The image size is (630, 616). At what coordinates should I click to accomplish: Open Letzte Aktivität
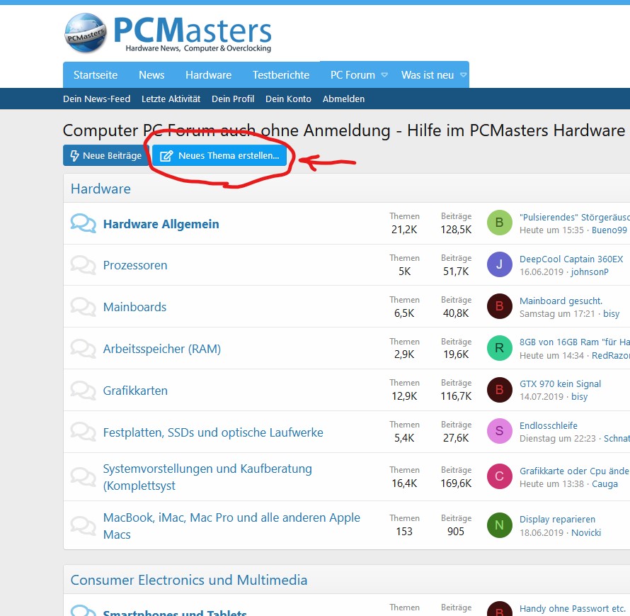point(171,99)
